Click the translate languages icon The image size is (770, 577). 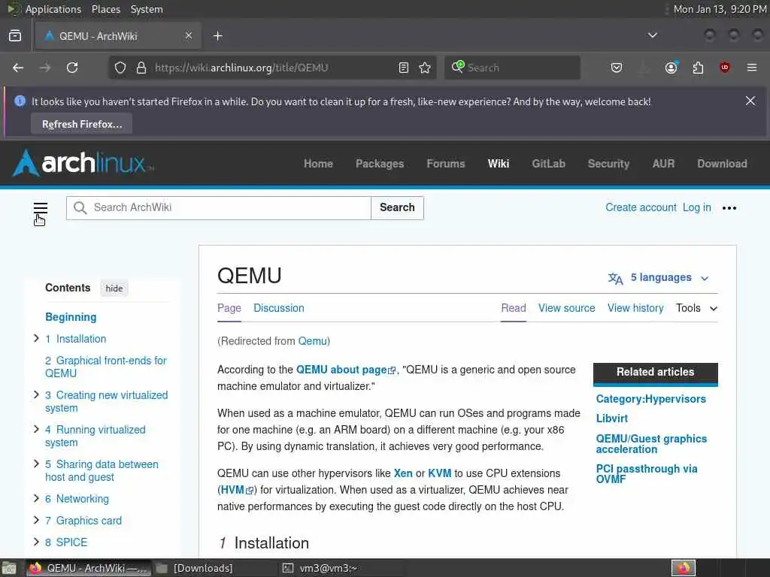pyautogui.click(x=615, y=278)
